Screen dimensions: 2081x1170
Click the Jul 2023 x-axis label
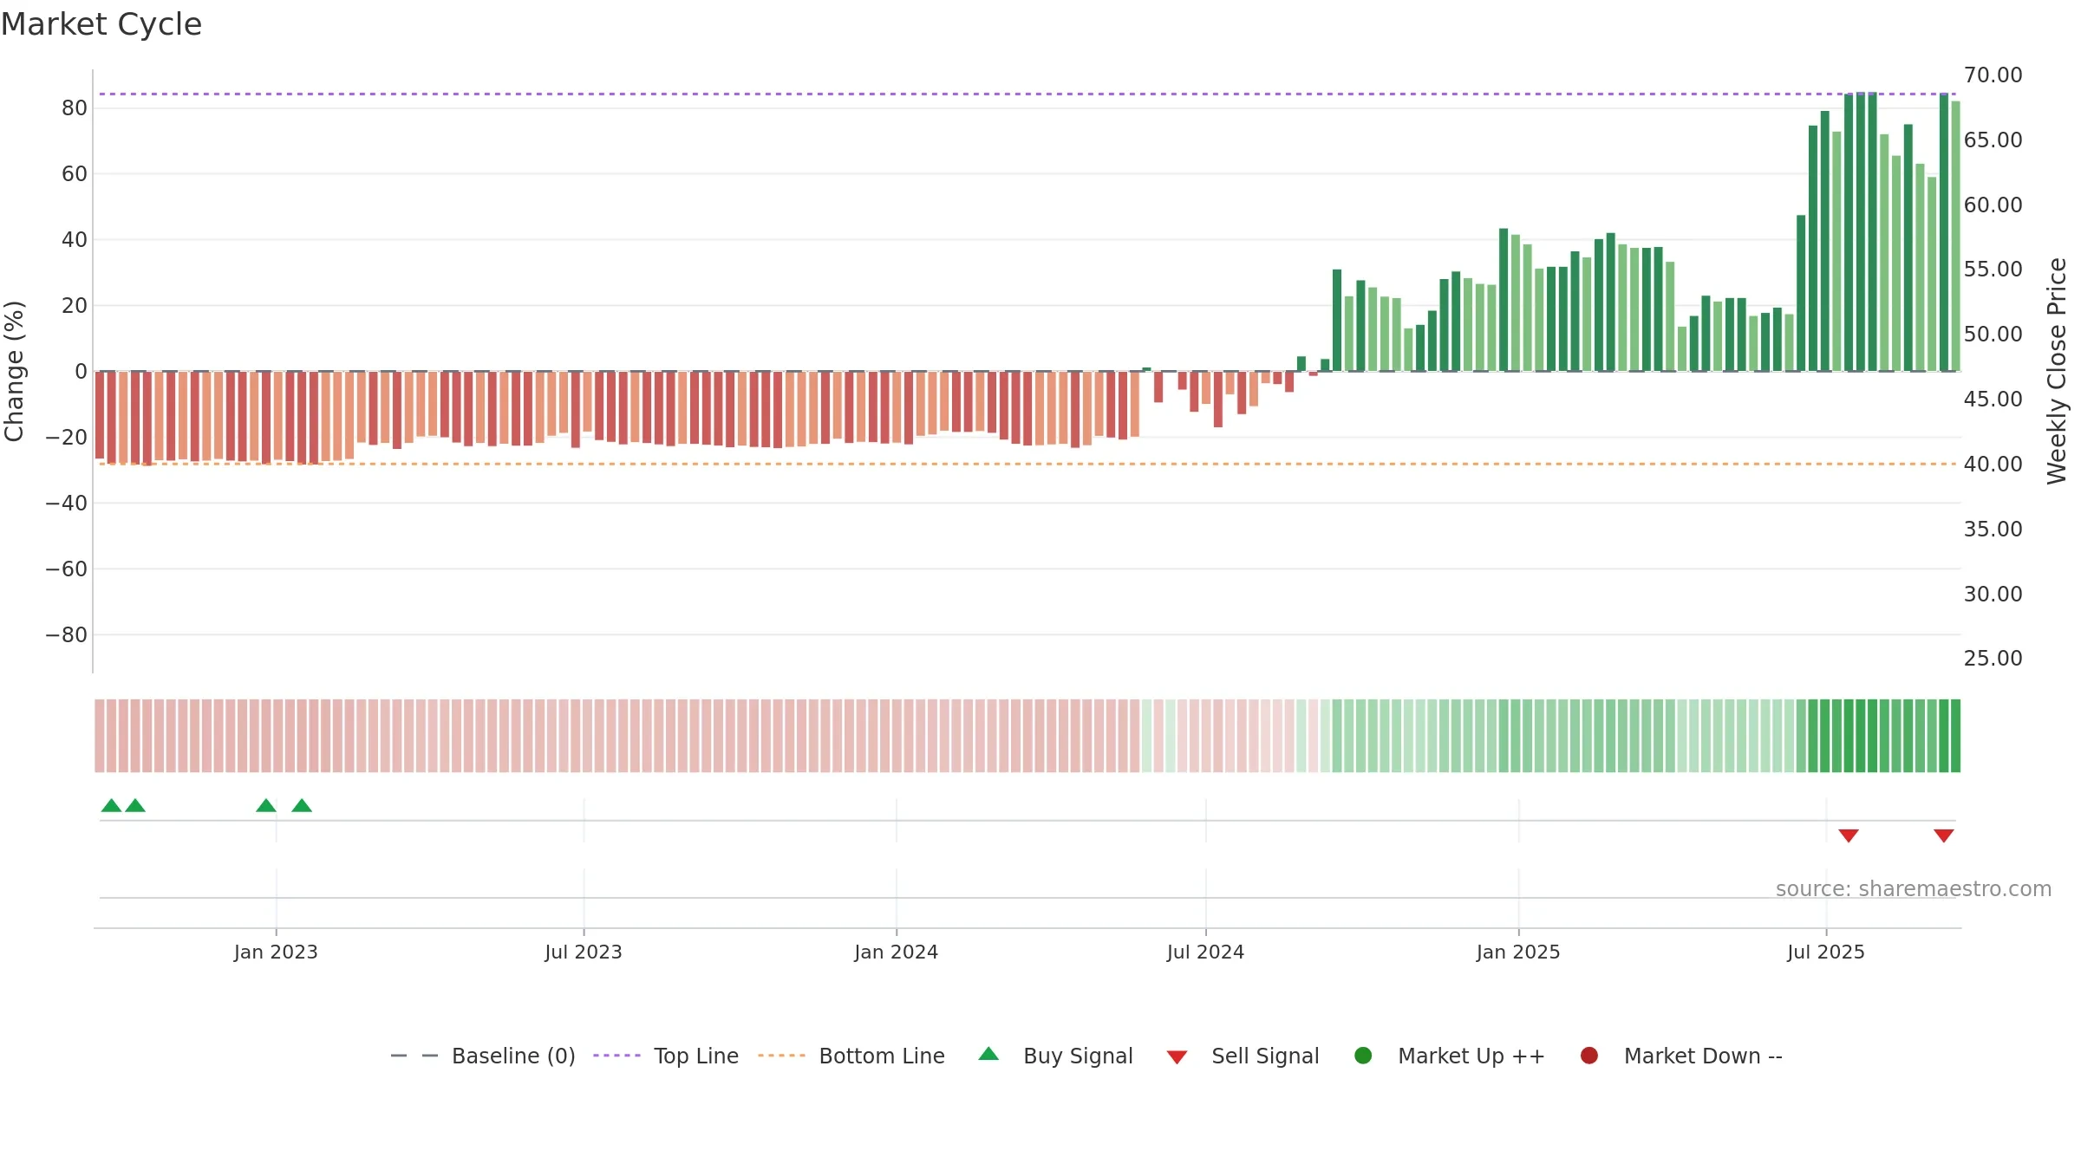click(x=584, y=952)
